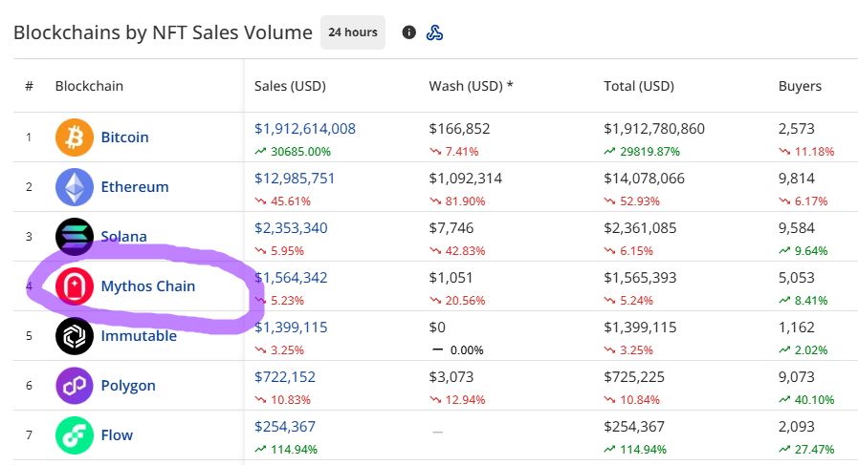
Task: Click the Mythos Chain logo icon
Action: click(x=75, y=286)
